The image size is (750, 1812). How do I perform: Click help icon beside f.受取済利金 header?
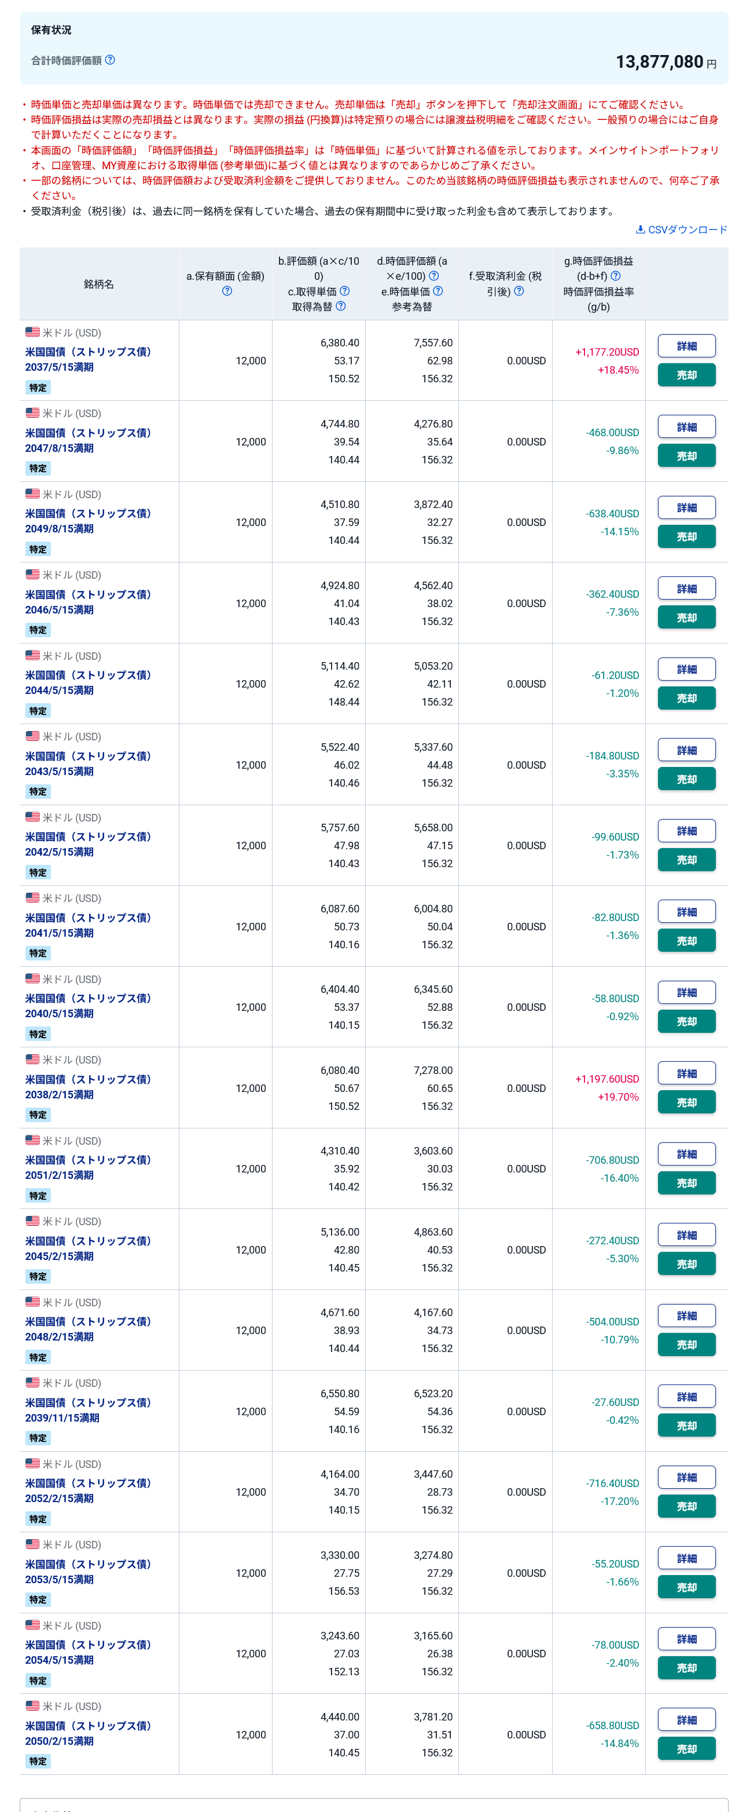click(x=519, y=291)
